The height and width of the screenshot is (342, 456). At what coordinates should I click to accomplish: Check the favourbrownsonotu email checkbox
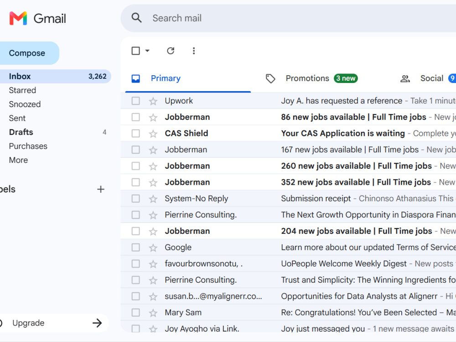(135, 264)
